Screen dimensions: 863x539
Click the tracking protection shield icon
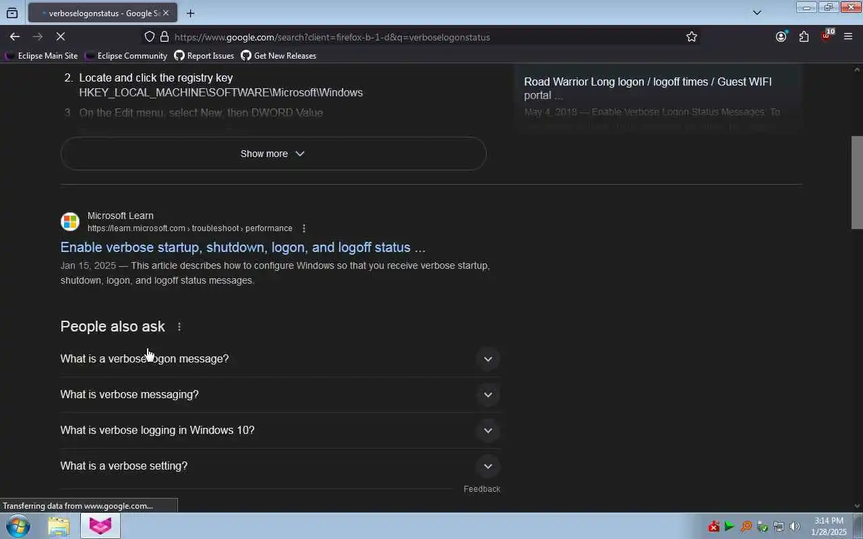click(150, 37)
